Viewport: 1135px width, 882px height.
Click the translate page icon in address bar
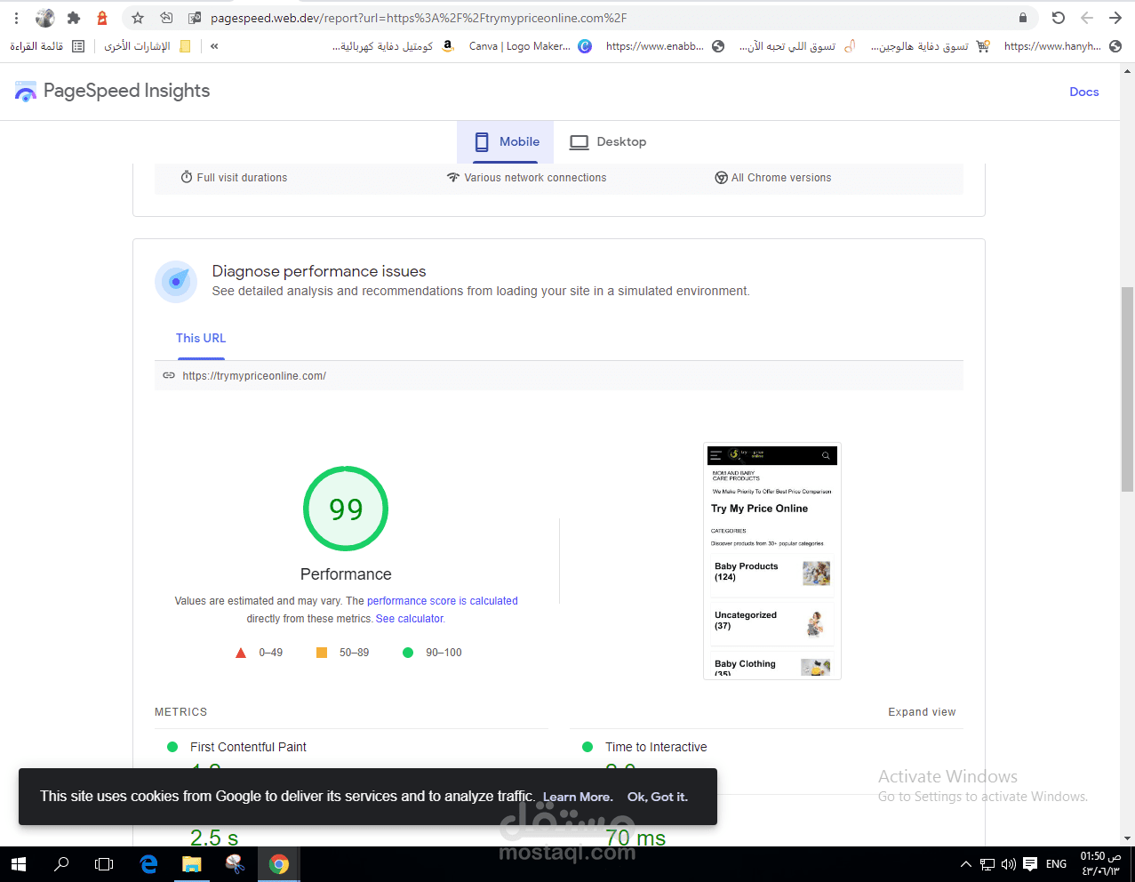coord(195,18)
